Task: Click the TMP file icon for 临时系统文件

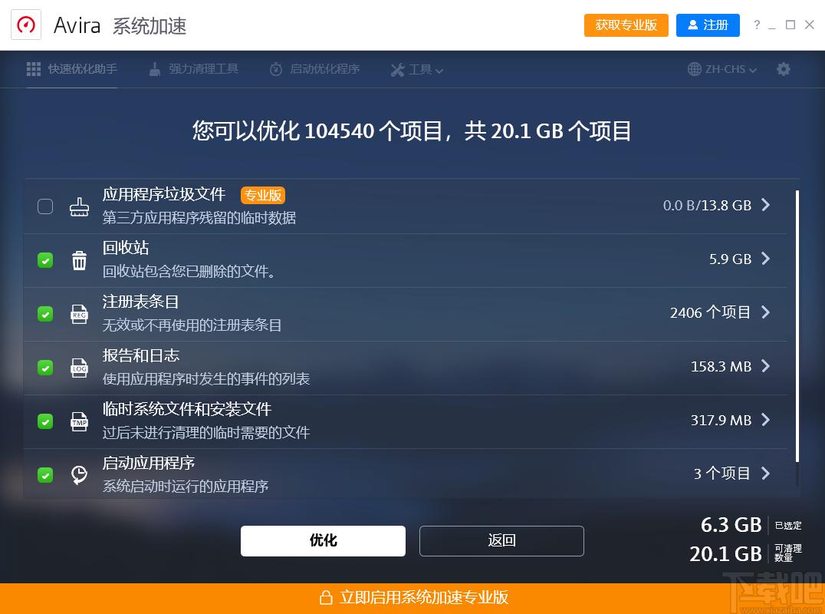Action: (x=80, y=421)
